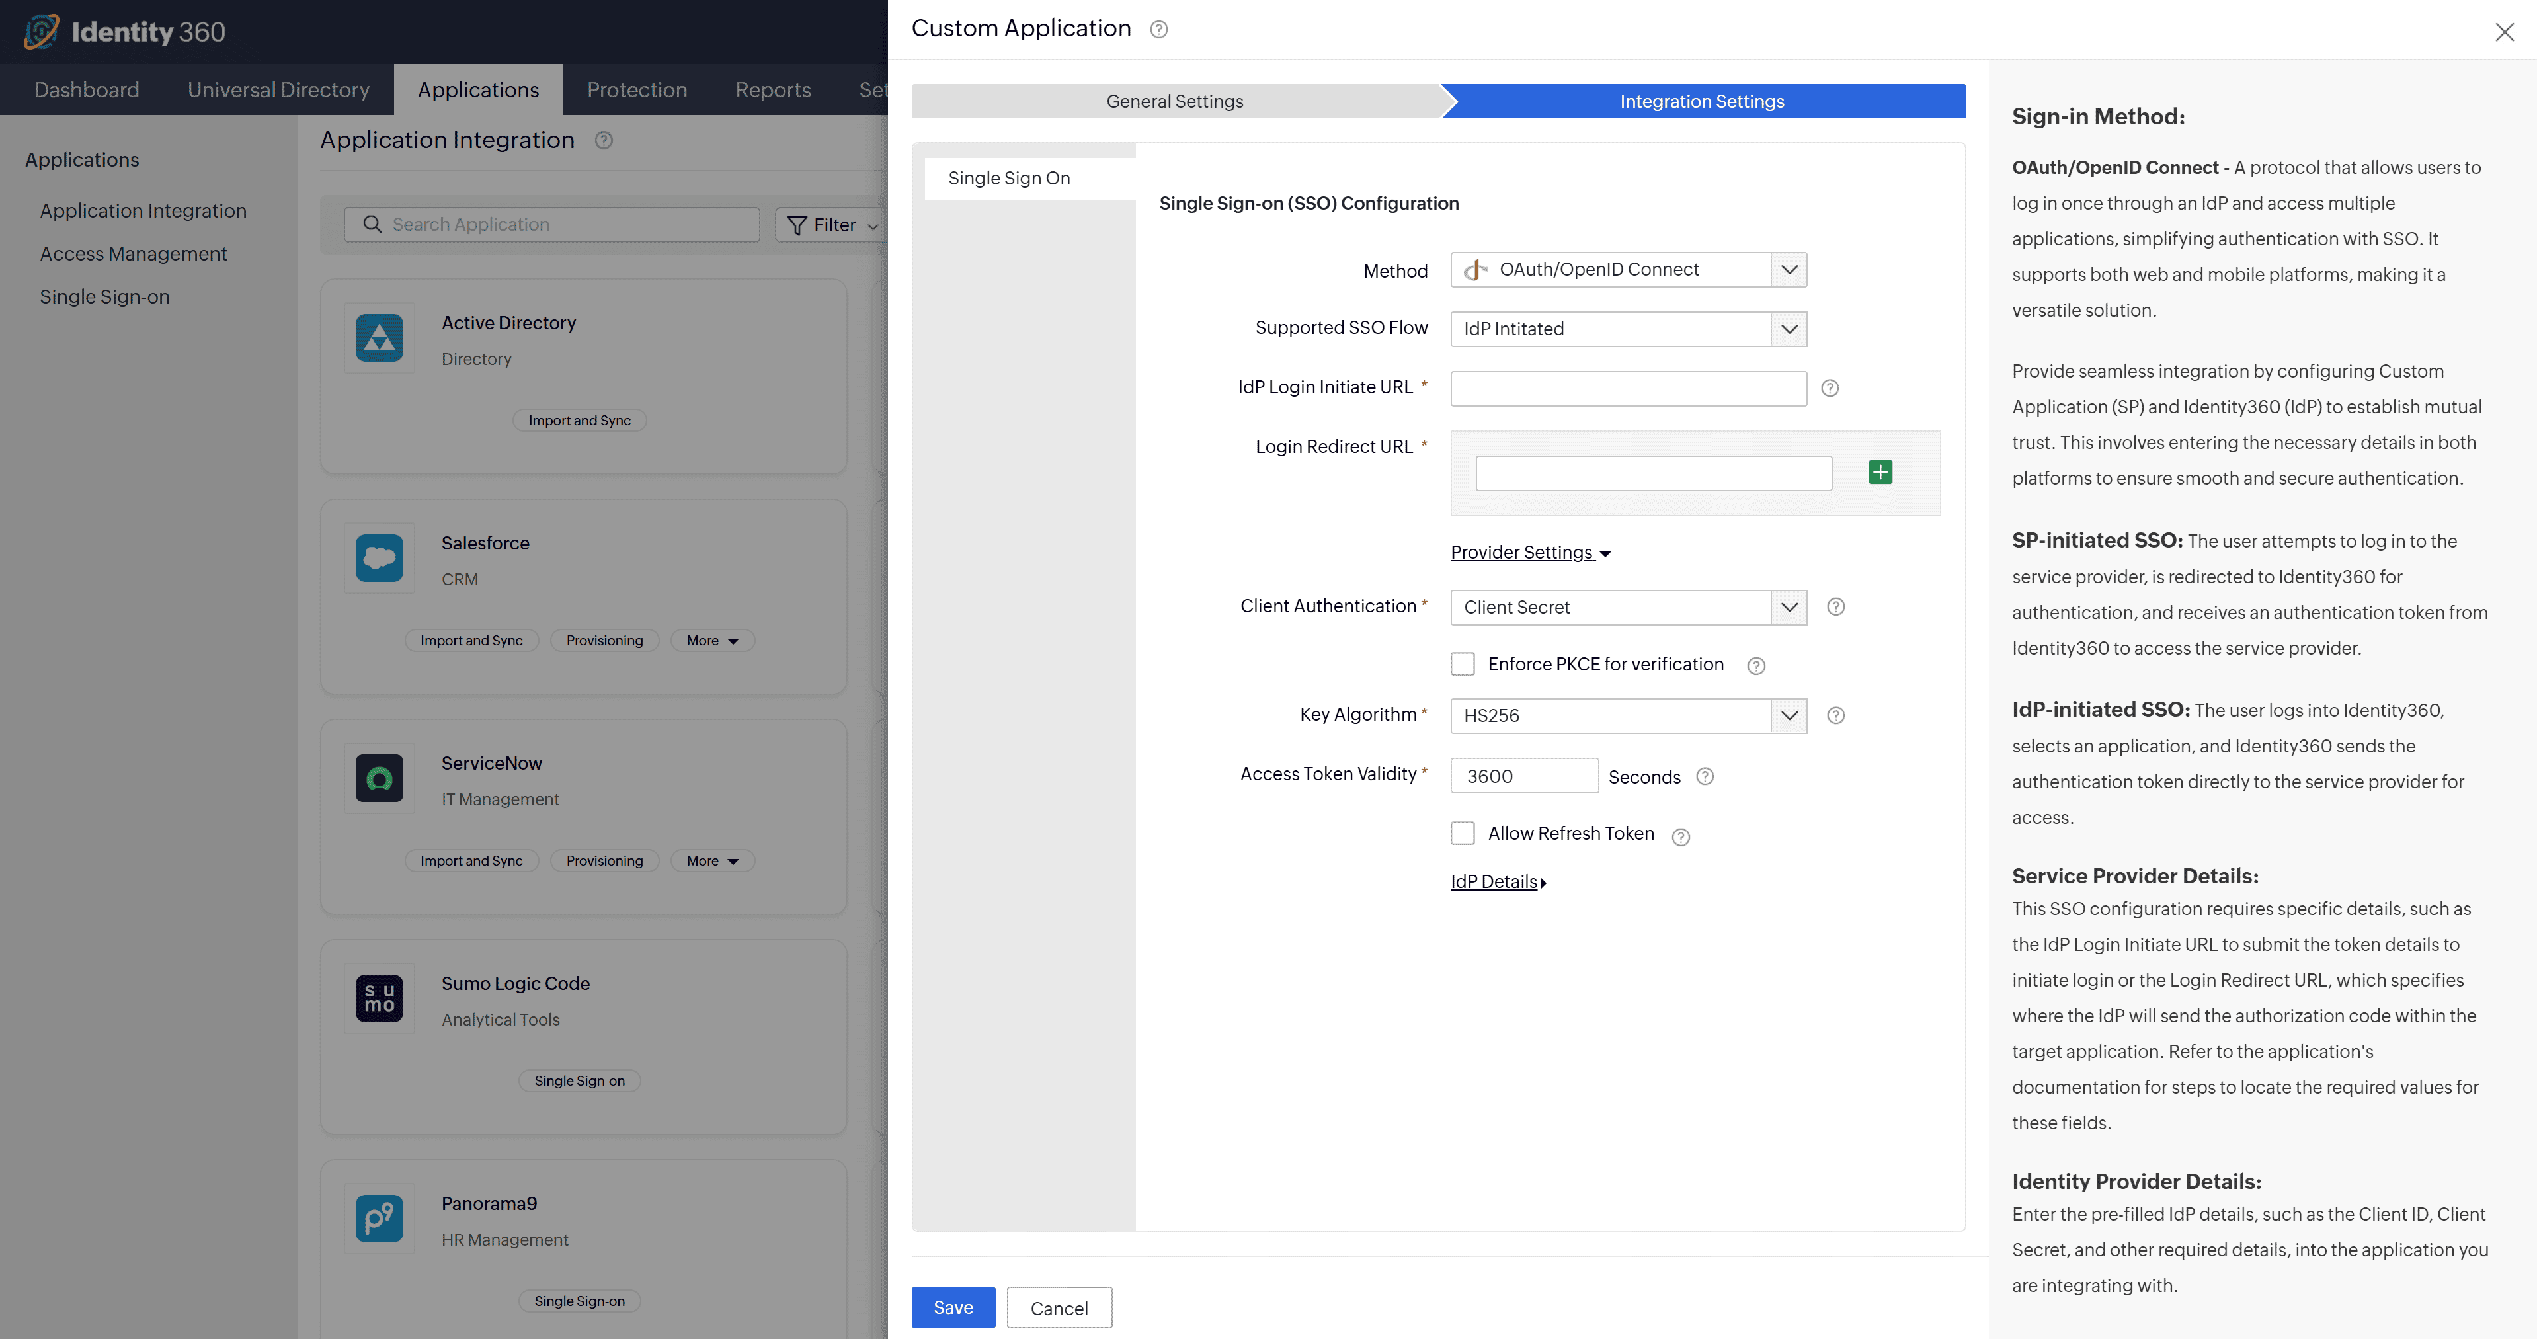This screenshot has width=2537, height=1339.
Task: Expand the IdP Details section
Action: point(1498,882)
